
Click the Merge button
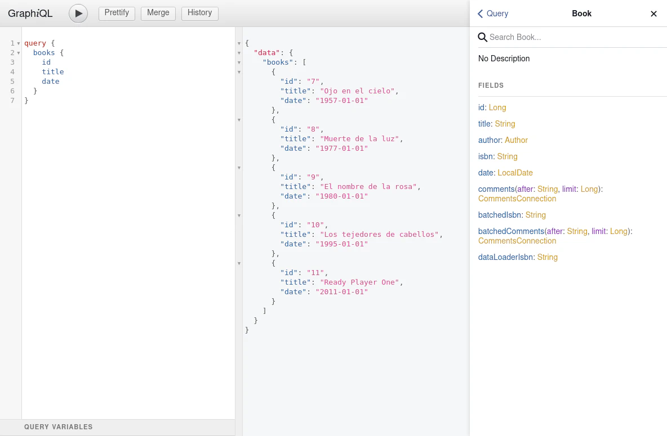[x=158, y=13]
